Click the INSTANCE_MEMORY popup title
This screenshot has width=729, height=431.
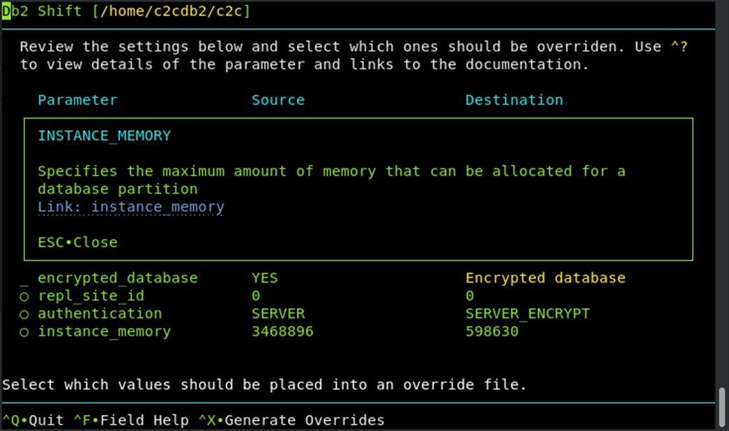[x=104, y=135]
